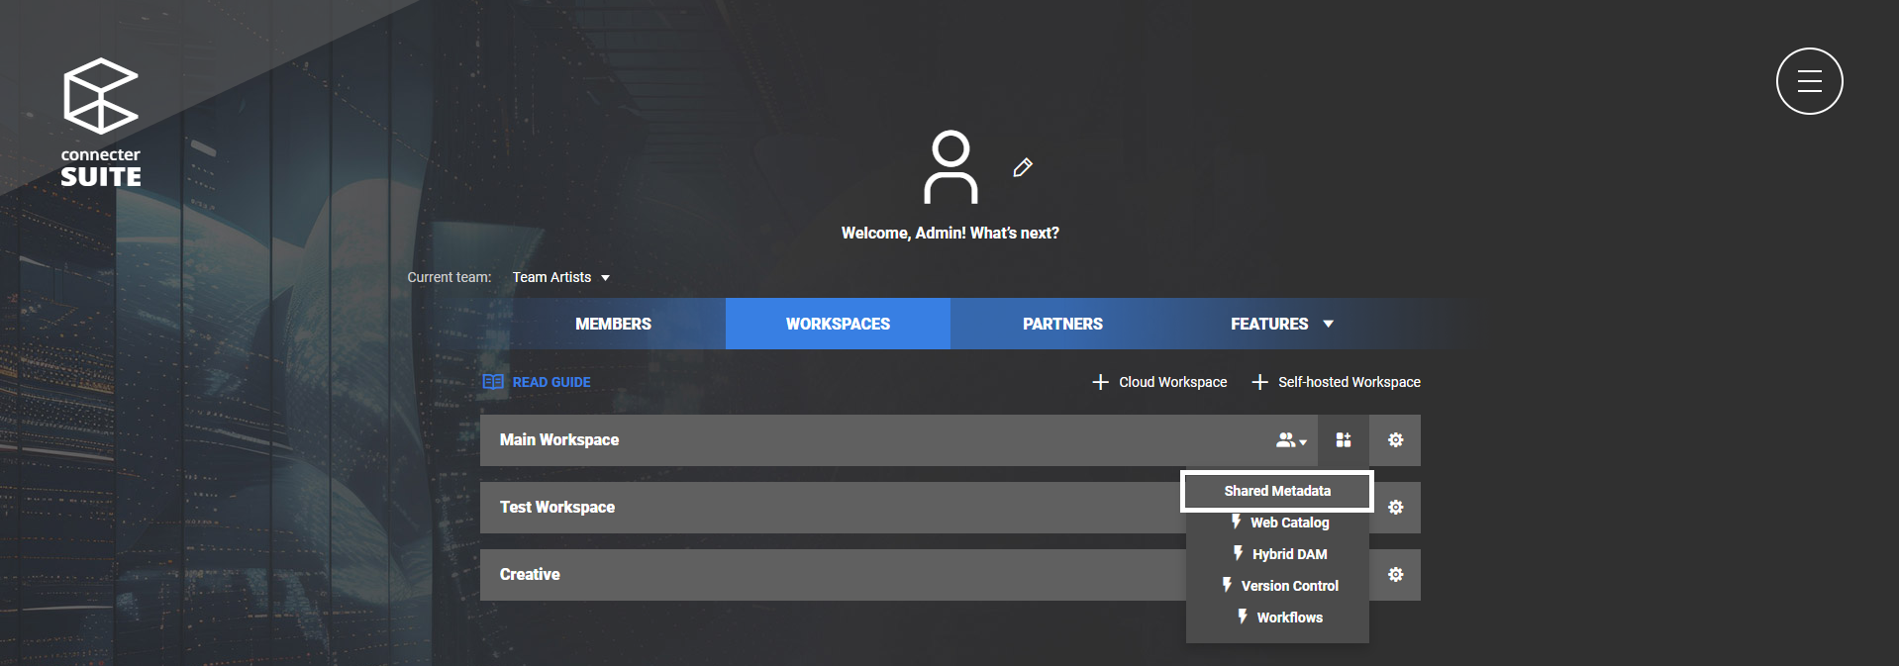Open Main Workspace members icon dropdown
The image size is (1899, 666).
[1291, 440]
